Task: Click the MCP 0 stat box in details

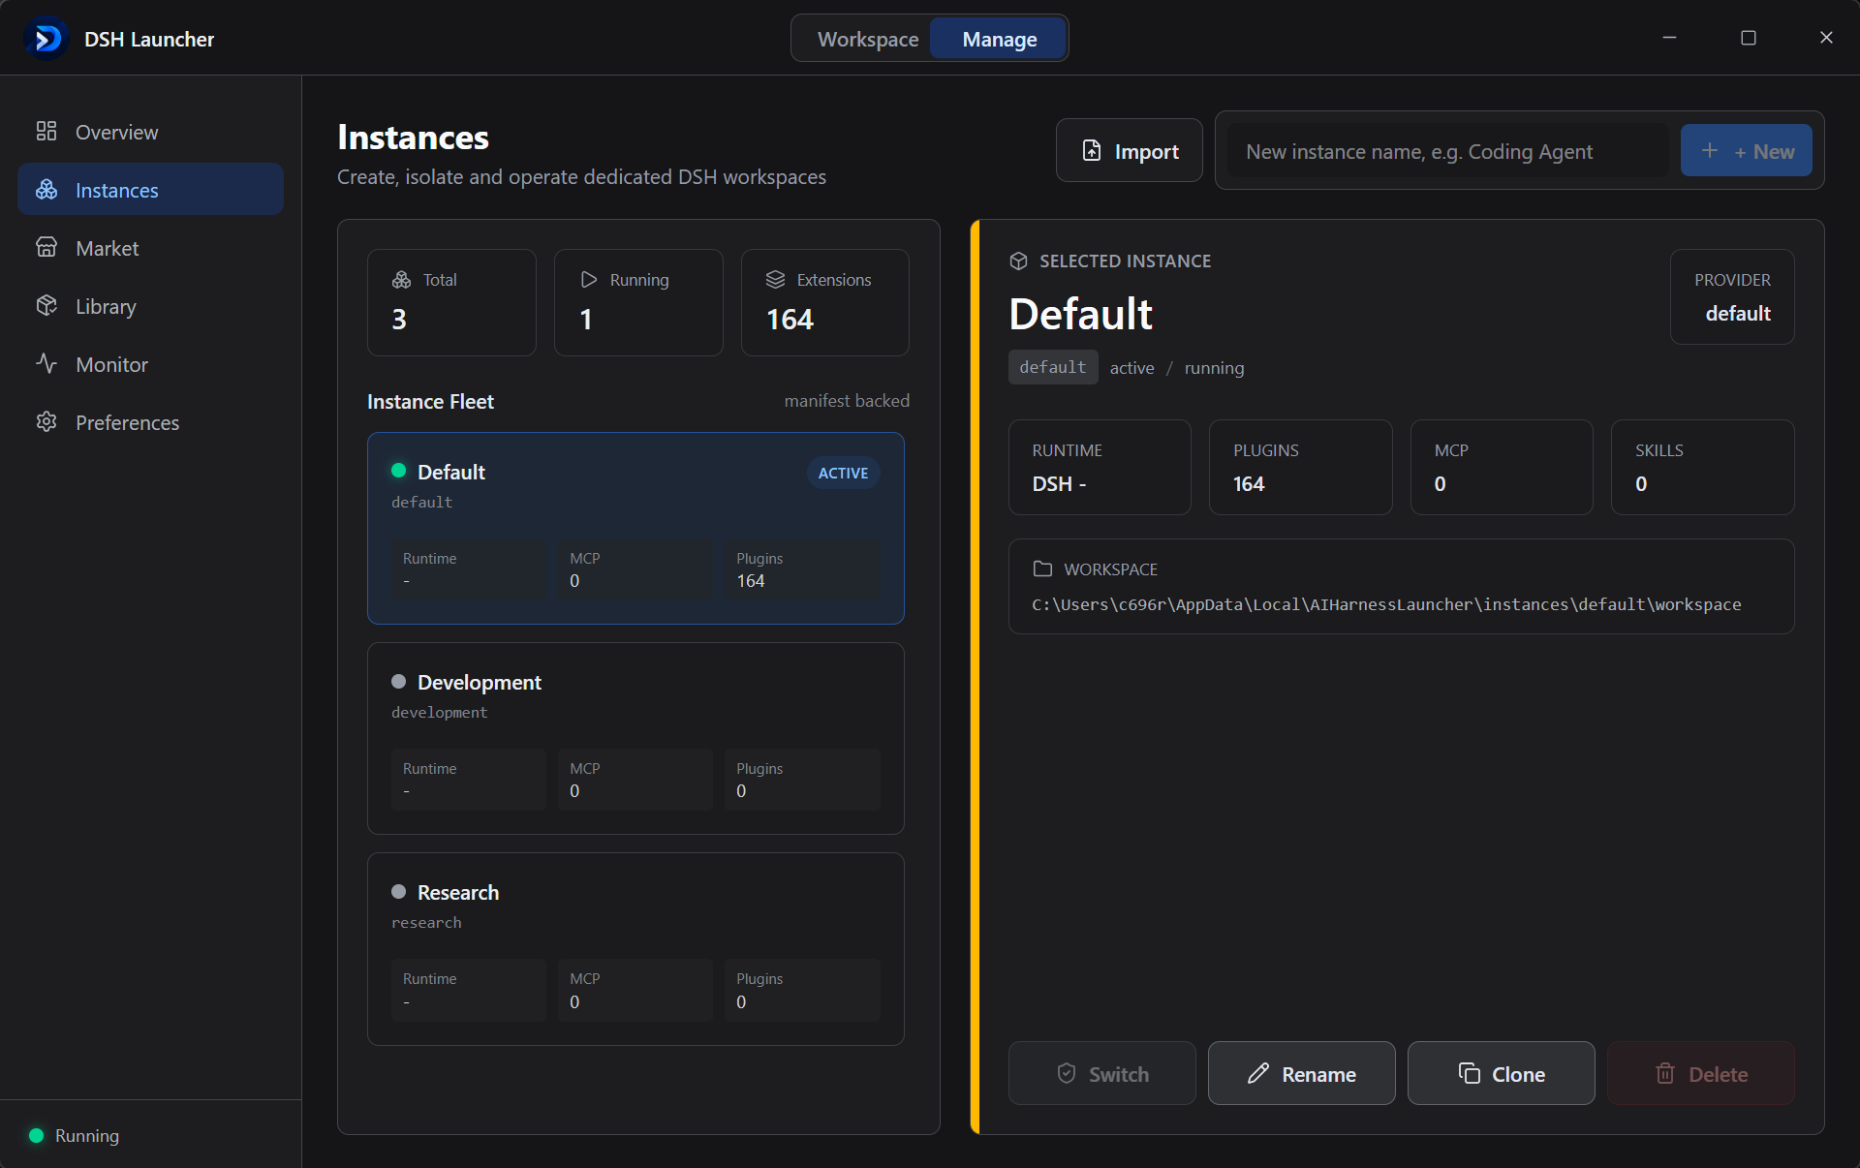Action: pyautogui.click(x=1502, y=467)
